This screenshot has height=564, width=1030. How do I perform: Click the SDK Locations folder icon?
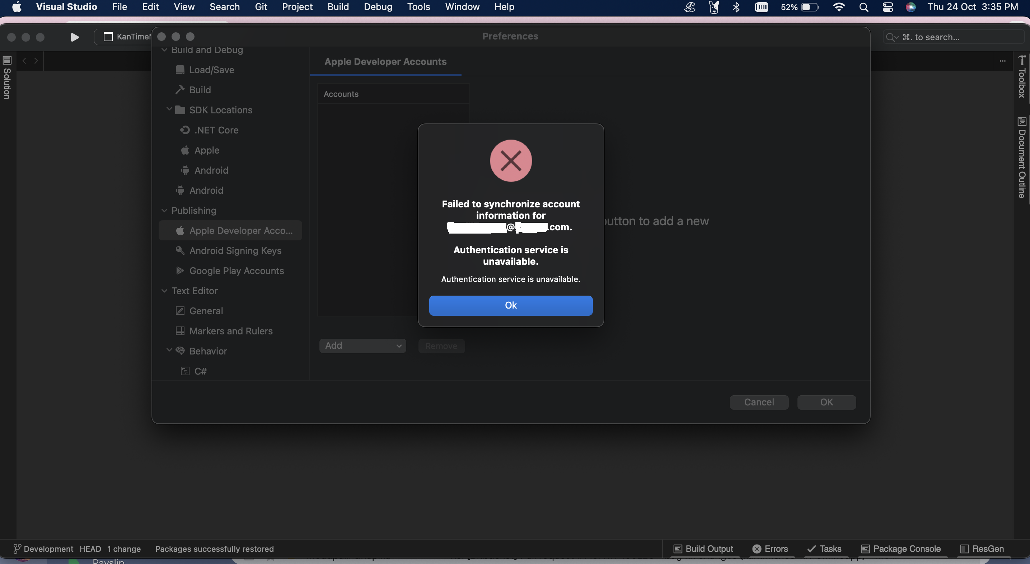click(x=180, y=110)
